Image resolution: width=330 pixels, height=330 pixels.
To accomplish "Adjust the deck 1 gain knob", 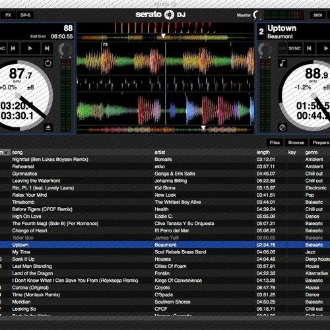I will click(65, 50).
